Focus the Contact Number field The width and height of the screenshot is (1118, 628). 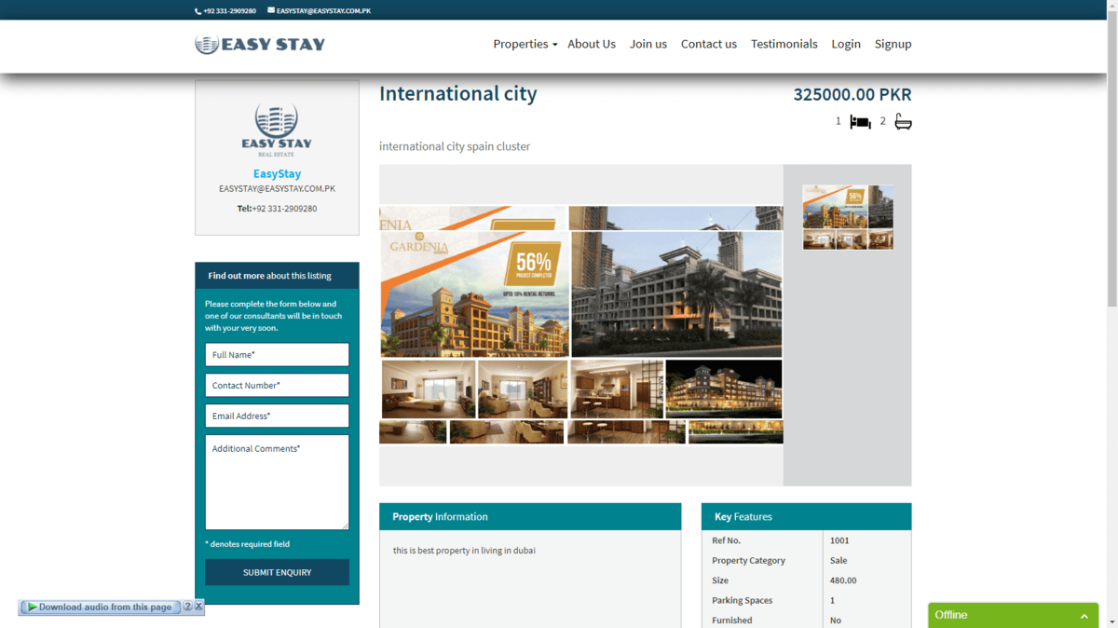tap(277, 386)
